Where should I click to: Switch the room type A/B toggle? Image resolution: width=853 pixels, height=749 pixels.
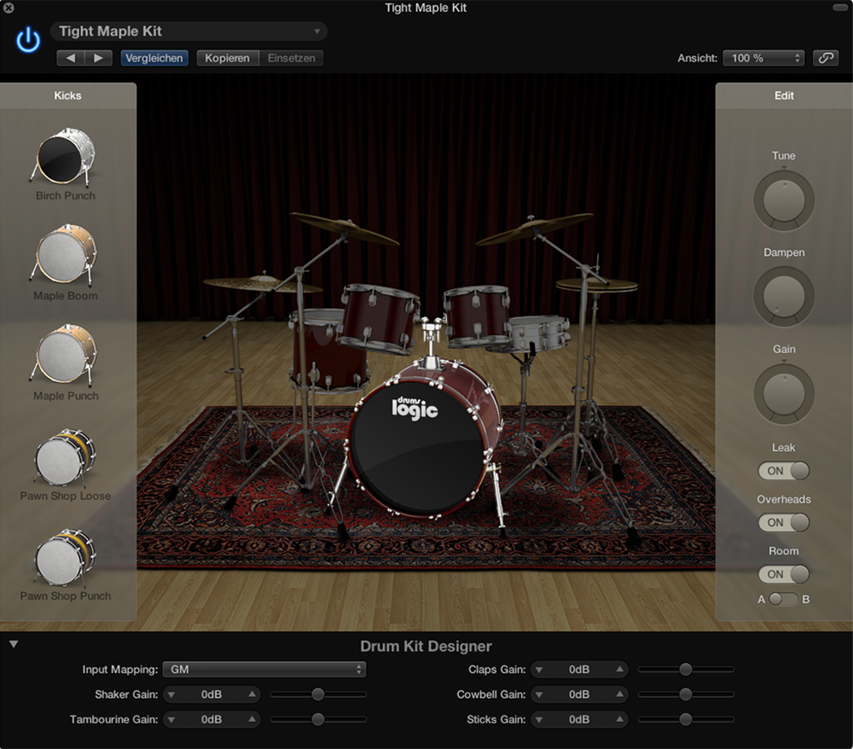pyautogui.click(x=783, y=599)
